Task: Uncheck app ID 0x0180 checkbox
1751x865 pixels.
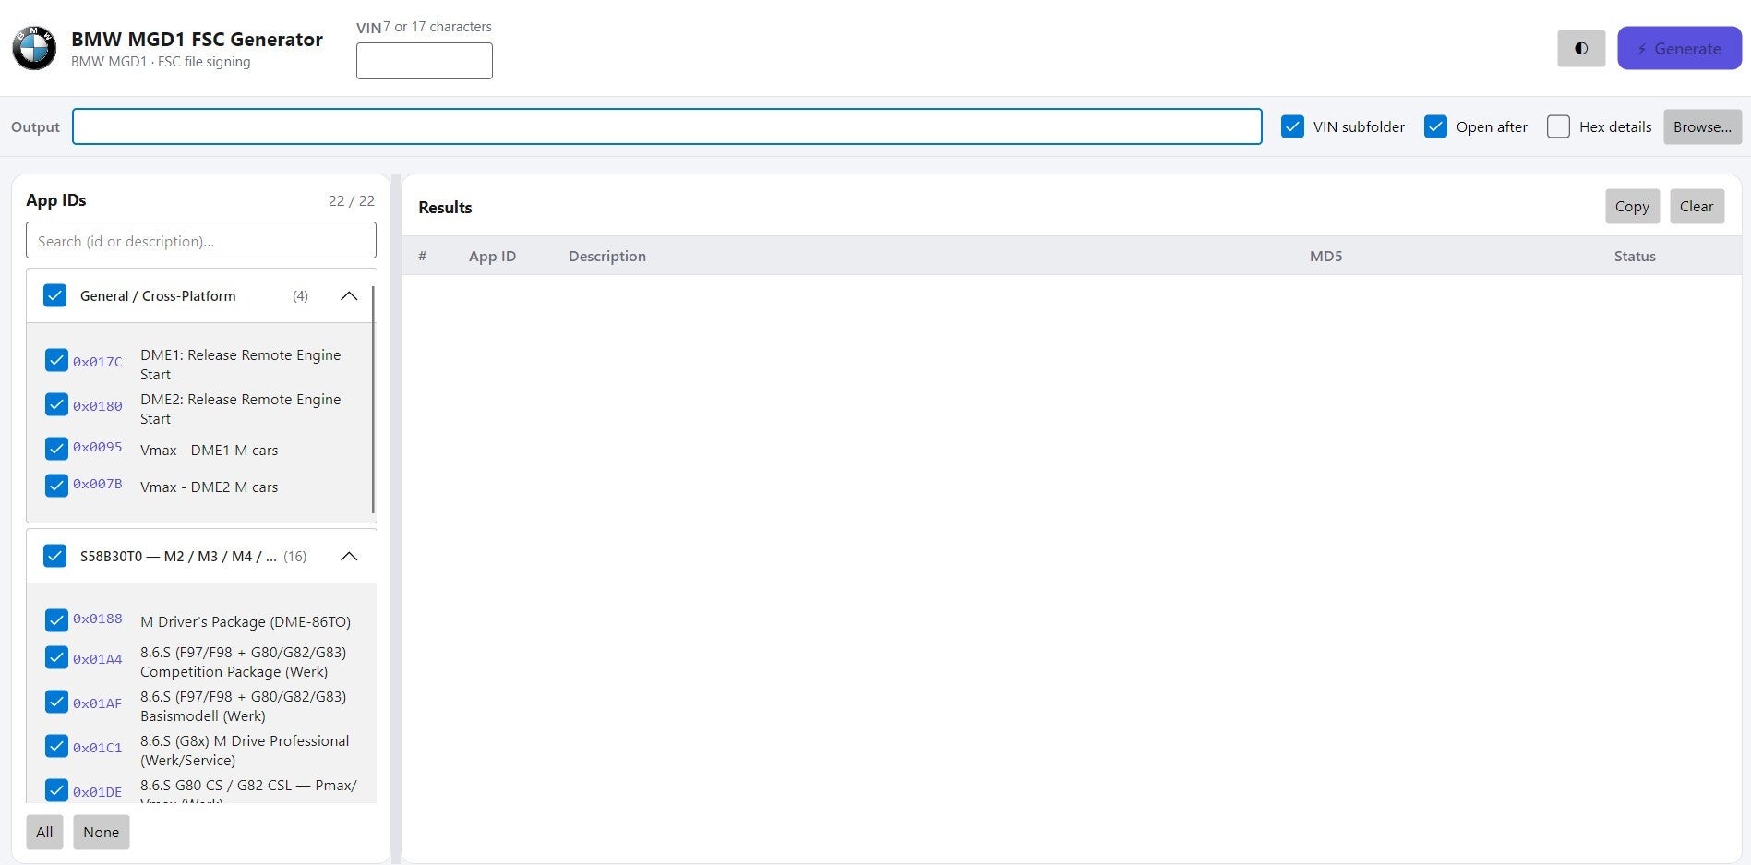Action: [x=56, y=404]
